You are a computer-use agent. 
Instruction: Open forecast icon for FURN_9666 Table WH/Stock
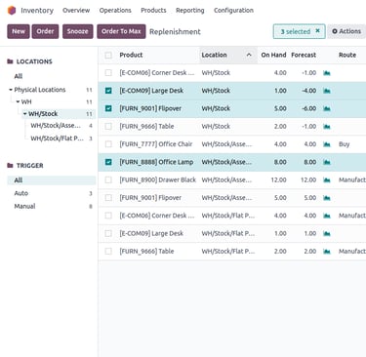coord(327,127)
